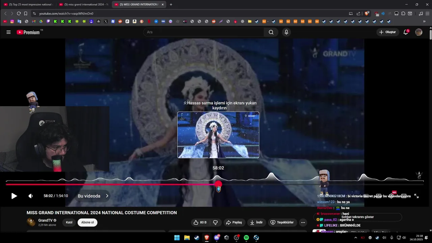Focus the 'Ara' search field
The width and height of the screenshot is (432, 243).
204,32
